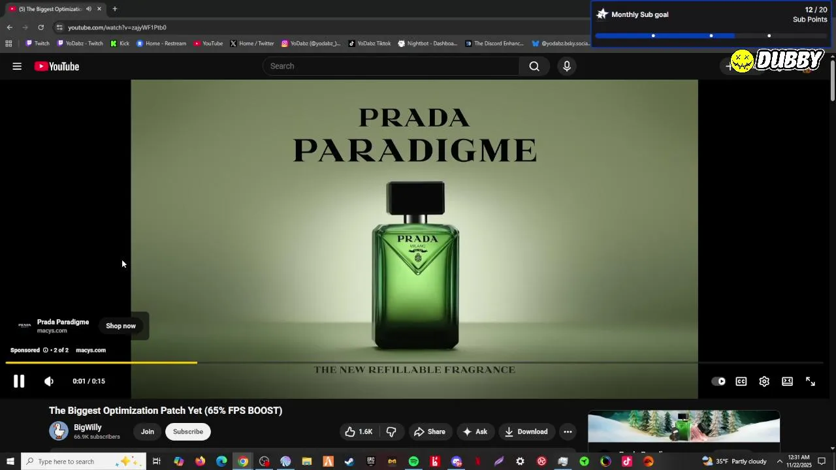This screenshot has height=470, width=836.
Task: Open more actions three-dot menu
Action: click(568, 431)
